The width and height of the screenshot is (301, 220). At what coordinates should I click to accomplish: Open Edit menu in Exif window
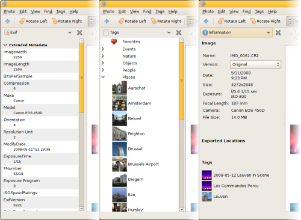coord(23,11)
